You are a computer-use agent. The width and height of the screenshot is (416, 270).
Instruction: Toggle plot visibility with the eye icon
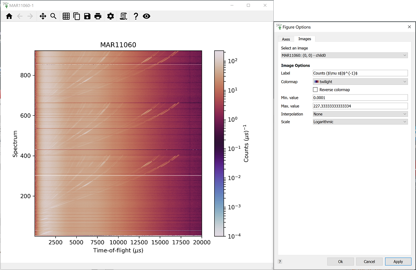[x=146, y=16]
